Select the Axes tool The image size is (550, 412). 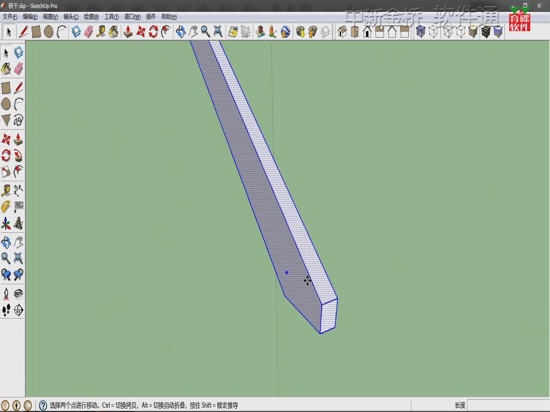click(x=6, y=223)
